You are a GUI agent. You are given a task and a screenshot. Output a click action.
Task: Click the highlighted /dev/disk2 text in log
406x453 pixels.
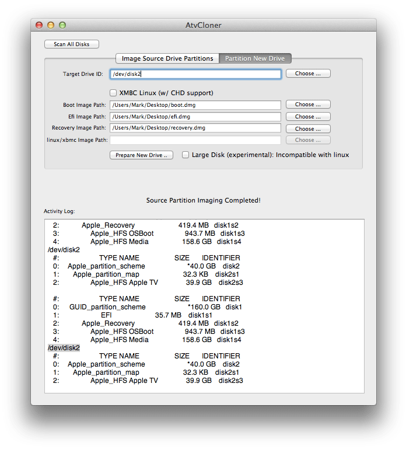click(64, 348)
